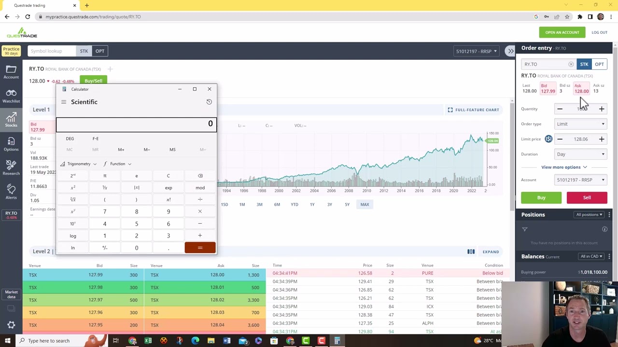Open the Watchlist sidebar icon

[11, 96]
